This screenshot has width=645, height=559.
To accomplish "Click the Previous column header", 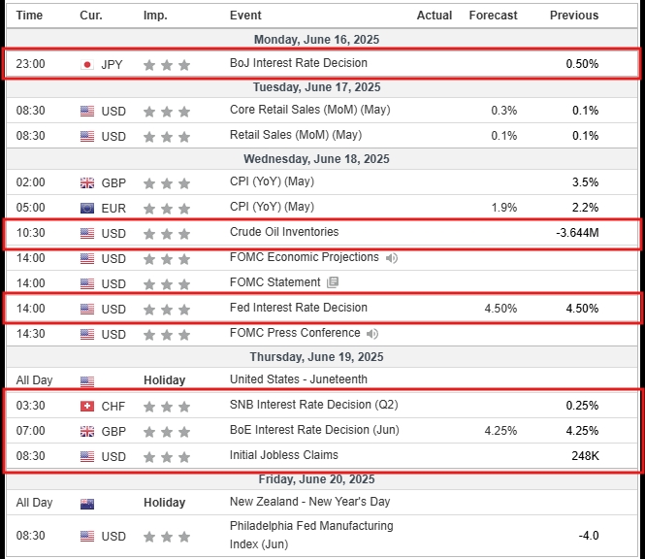I will click(x=574, y=16).
